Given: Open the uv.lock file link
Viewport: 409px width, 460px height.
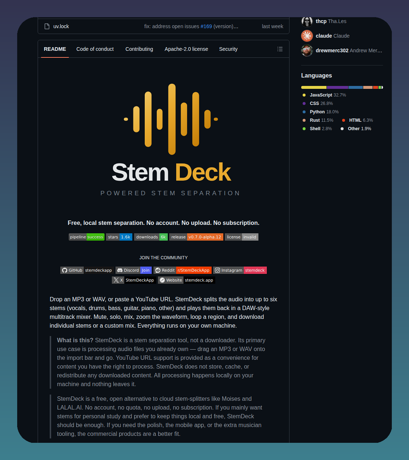Looking at the screenshot, I should pyautogui.click(x=61, y=26).
